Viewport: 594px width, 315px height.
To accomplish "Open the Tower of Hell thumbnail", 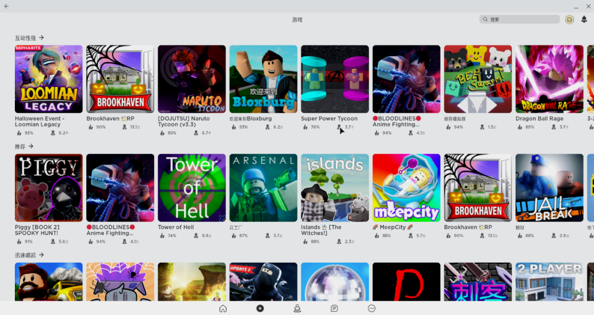I will click(192, 188).
